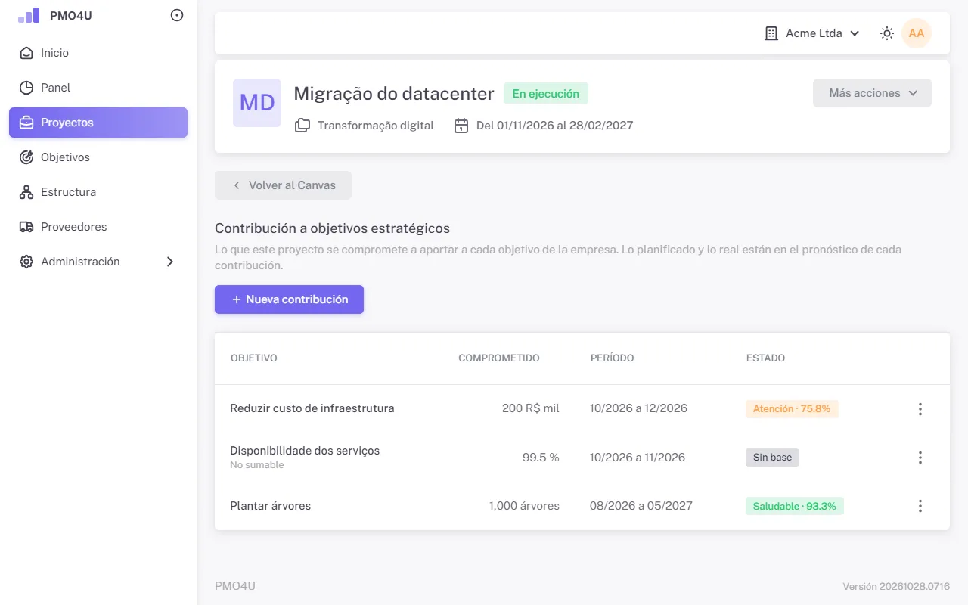The image size is (968, 605).
Task: Open the Acme Ltda company dropdown
Action: [x=812, y=33]
